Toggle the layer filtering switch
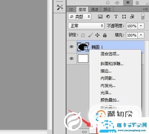This screenshot has height=134, width=149. (x=143, y=17)
